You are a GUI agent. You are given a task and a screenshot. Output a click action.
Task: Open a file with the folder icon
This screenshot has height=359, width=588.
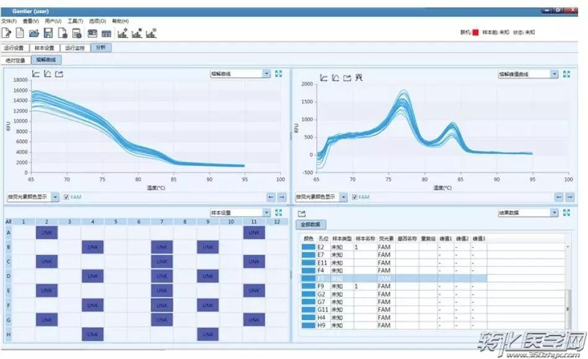pos(34,33)
